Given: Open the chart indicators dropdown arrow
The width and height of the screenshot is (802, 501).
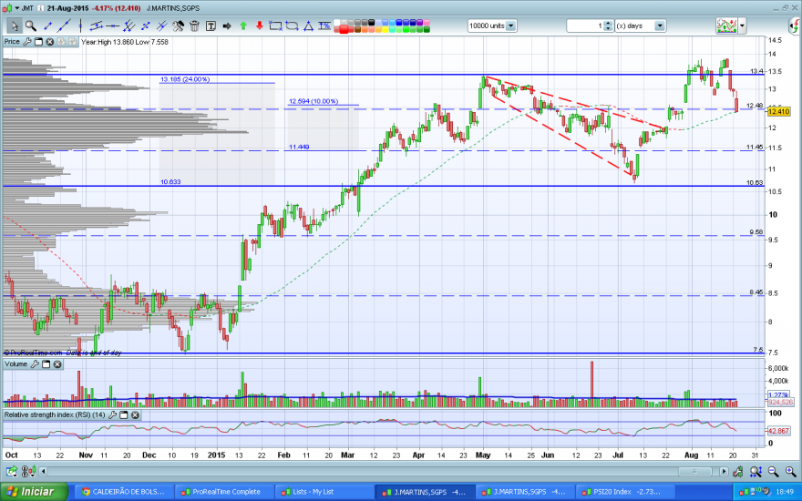Looking at the screenshot, I should 743,26.
